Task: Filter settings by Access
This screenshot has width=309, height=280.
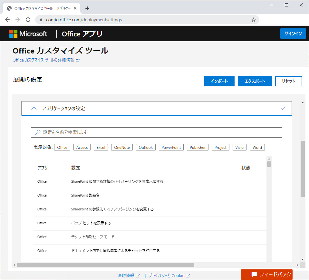Action: coord(82,147)
